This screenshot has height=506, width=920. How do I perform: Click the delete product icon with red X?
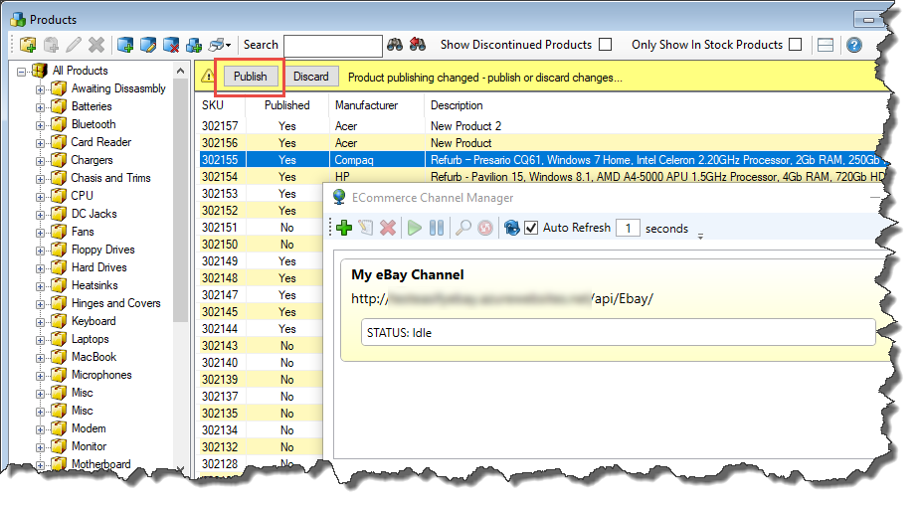[x=171, y=45]
